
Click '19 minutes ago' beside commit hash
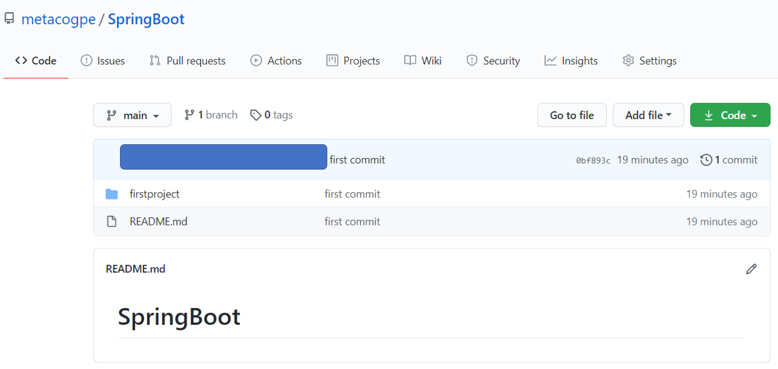[653, 160]
